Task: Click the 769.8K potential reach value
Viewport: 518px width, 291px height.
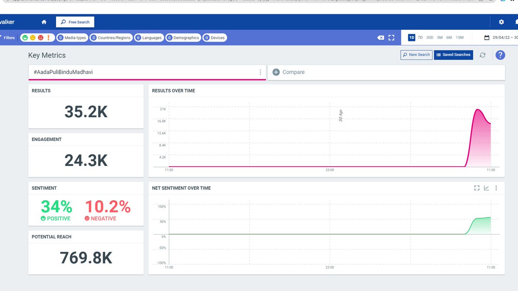Action: 86,258
